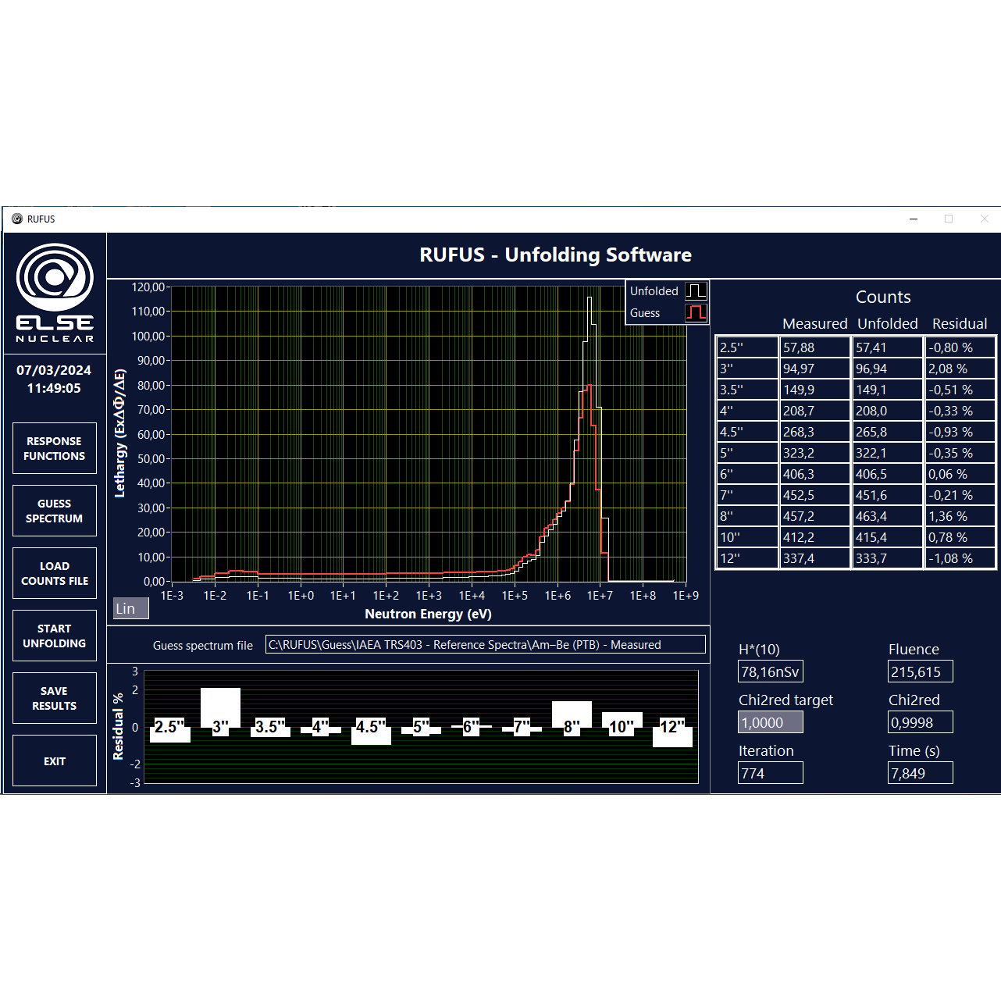
Task: Load a counts file
Action: [55, 573]
